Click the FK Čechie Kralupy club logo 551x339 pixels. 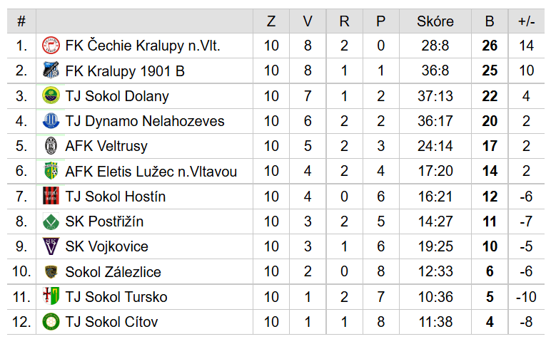pos(51,46)
